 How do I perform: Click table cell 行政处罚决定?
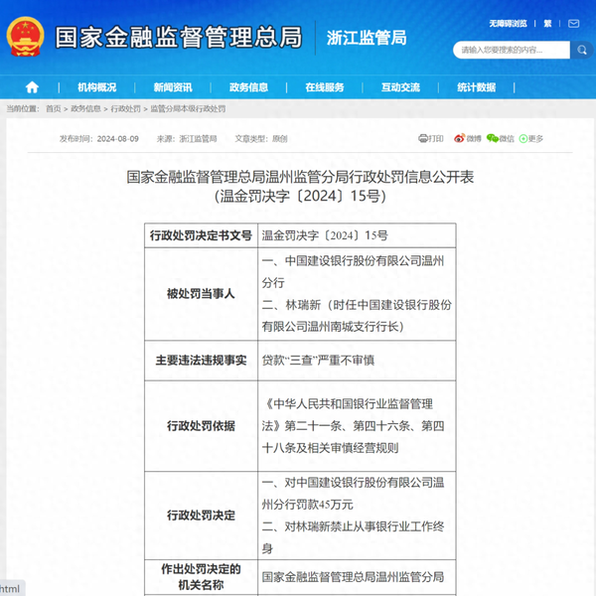(x=201, y=516)
